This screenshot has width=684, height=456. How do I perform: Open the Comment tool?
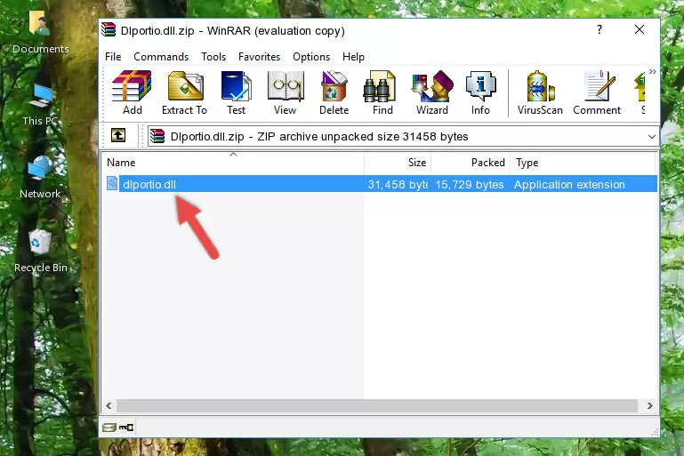coord(597,92)
